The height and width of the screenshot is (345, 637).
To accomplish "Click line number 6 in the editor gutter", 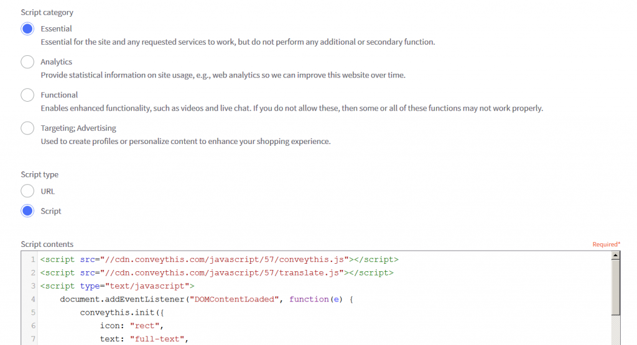I will coord(33,326).
